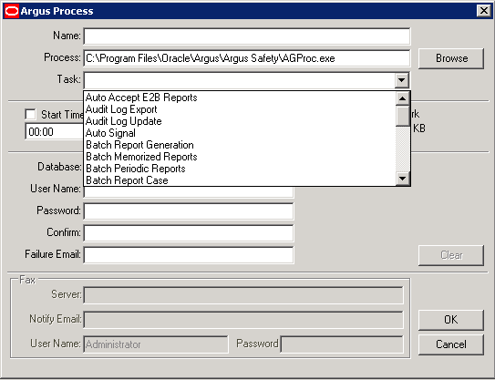This screenshot has width=495, height=380.
Task: Focus the Name text field
Action: tap(247, 36)
